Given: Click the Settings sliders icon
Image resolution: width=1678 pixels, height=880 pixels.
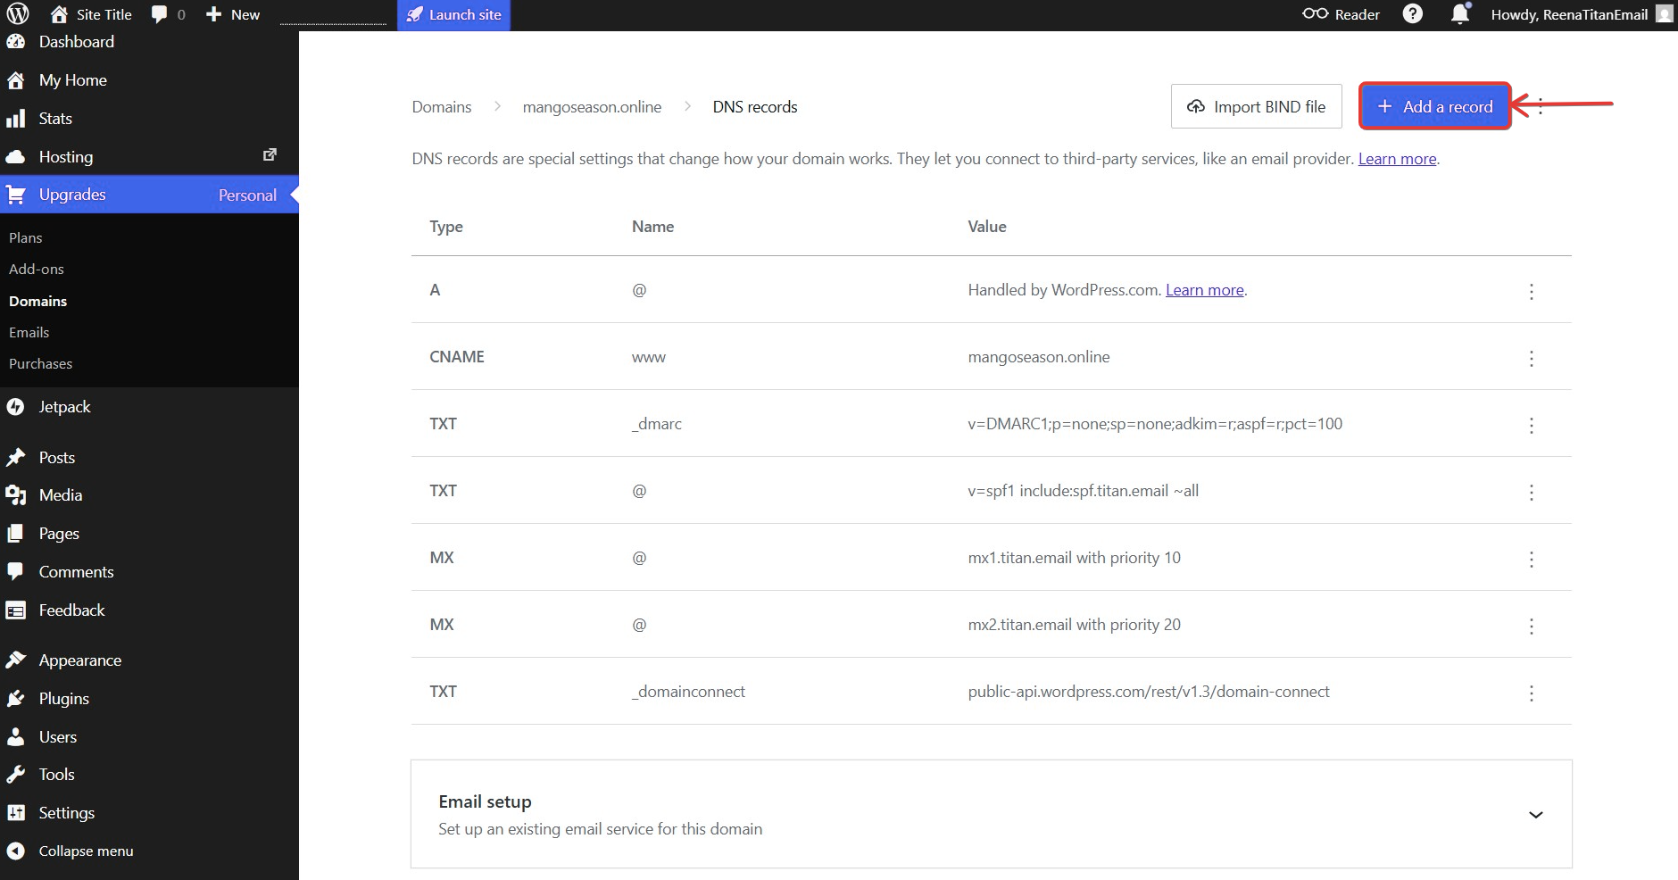Looking at the screenshot, I should 16,813.
